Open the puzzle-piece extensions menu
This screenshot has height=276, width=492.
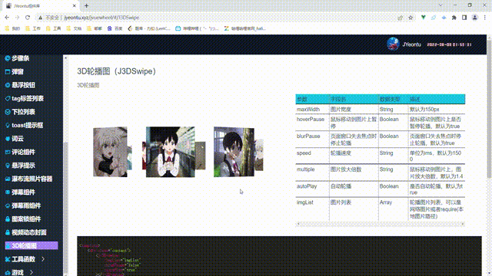point(454,18)
